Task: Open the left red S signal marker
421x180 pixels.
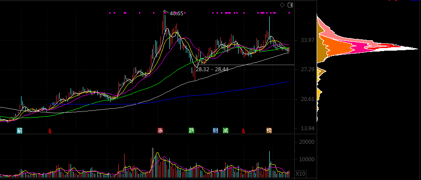Action: 50,131
